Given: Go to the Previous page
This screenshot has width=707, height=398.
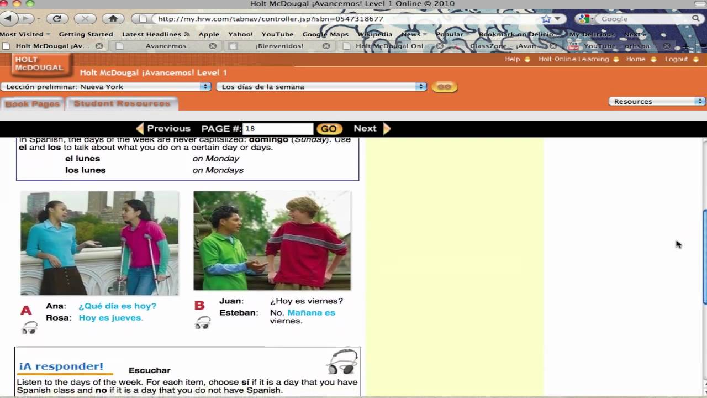Looking at the screenshot, I should (169, 128).
